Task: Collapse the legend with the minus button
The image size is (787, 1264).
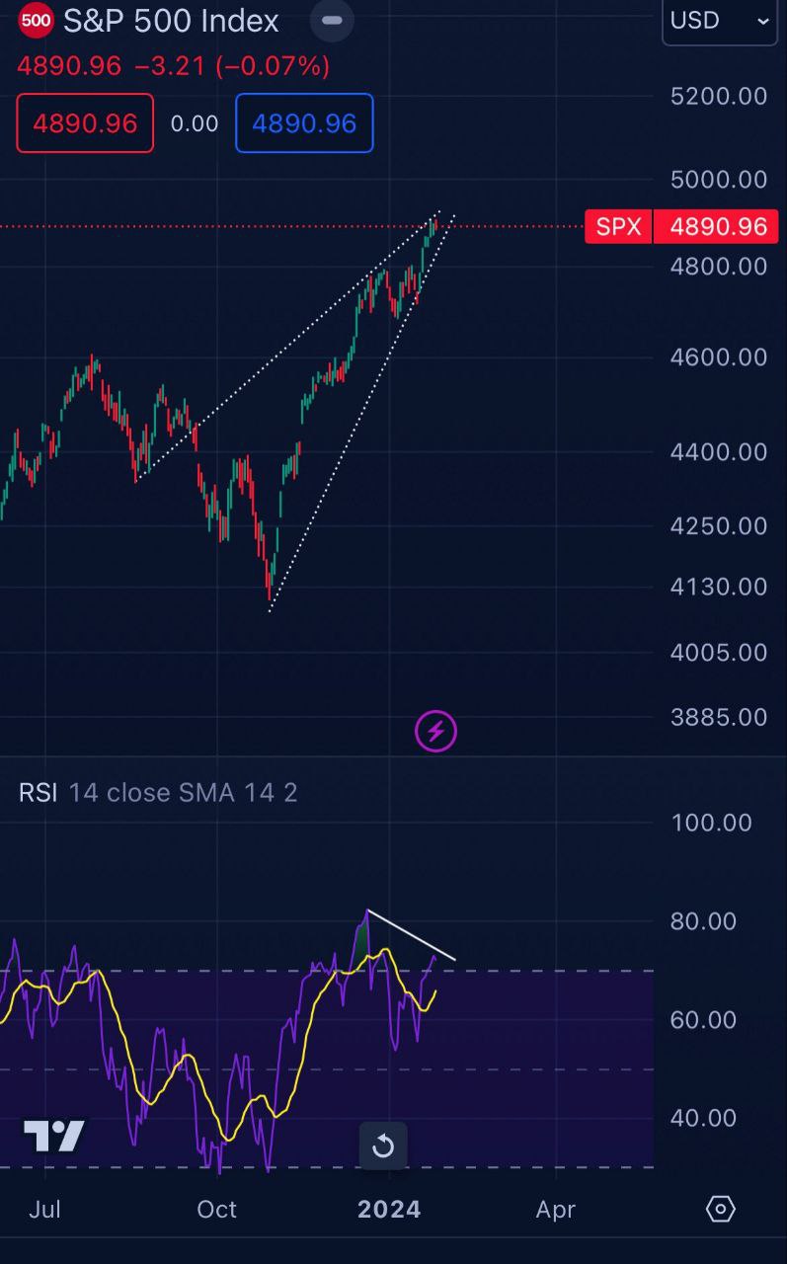Action: click(333, 20)
